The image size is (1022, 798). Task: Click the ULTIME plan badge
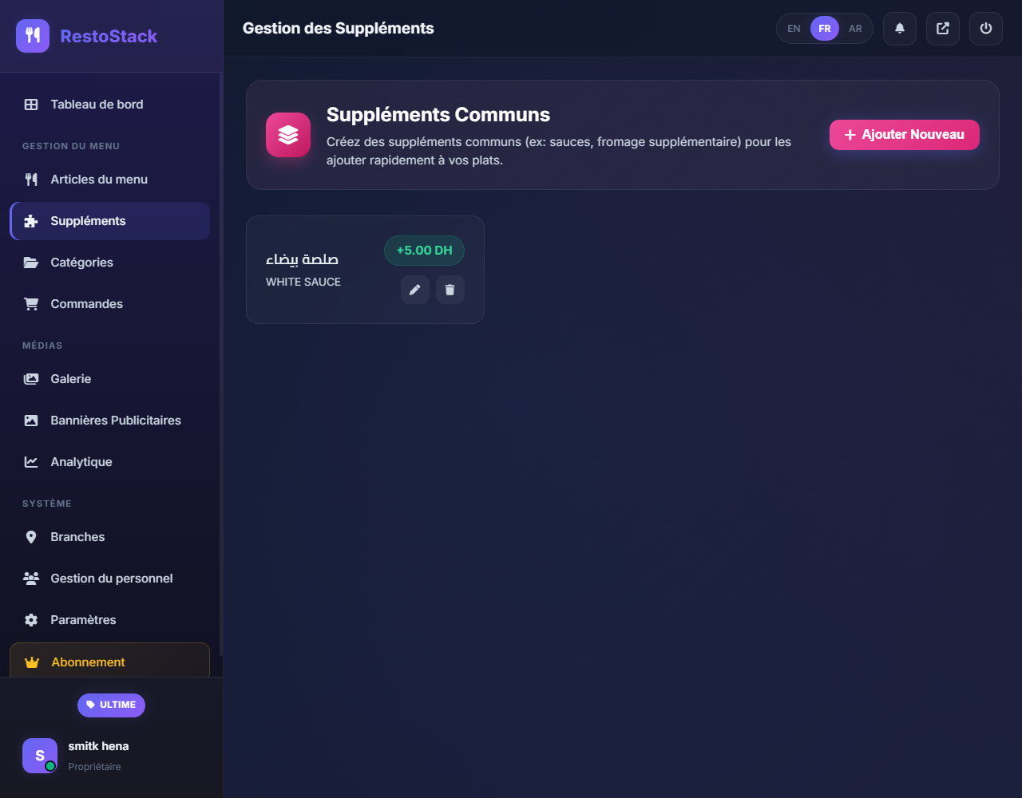click(x=111, y=705)
